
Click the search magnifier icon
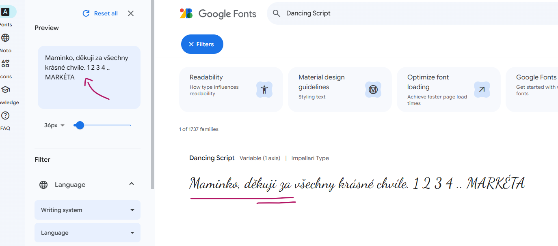tap(277, 13)
